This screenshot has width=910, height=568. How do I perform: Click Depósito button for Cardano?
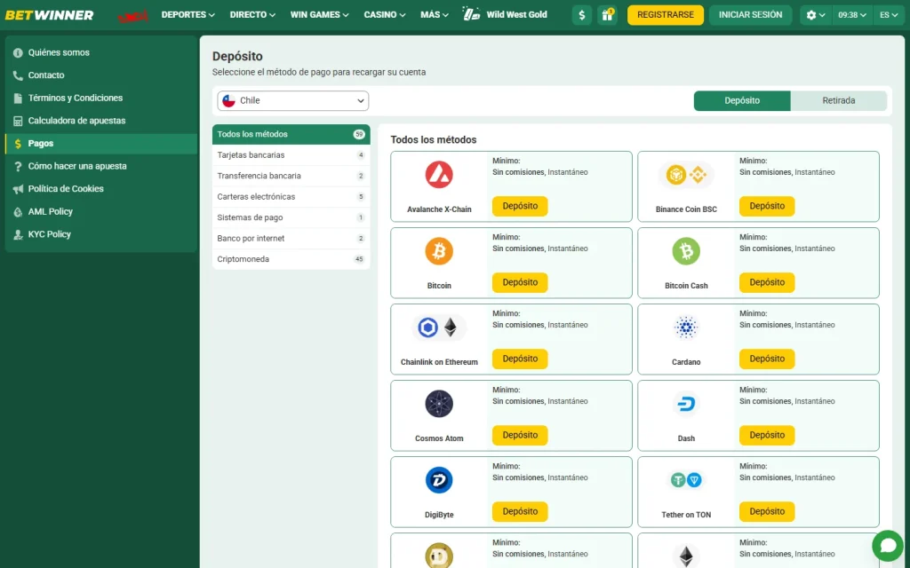coord(767,359)
